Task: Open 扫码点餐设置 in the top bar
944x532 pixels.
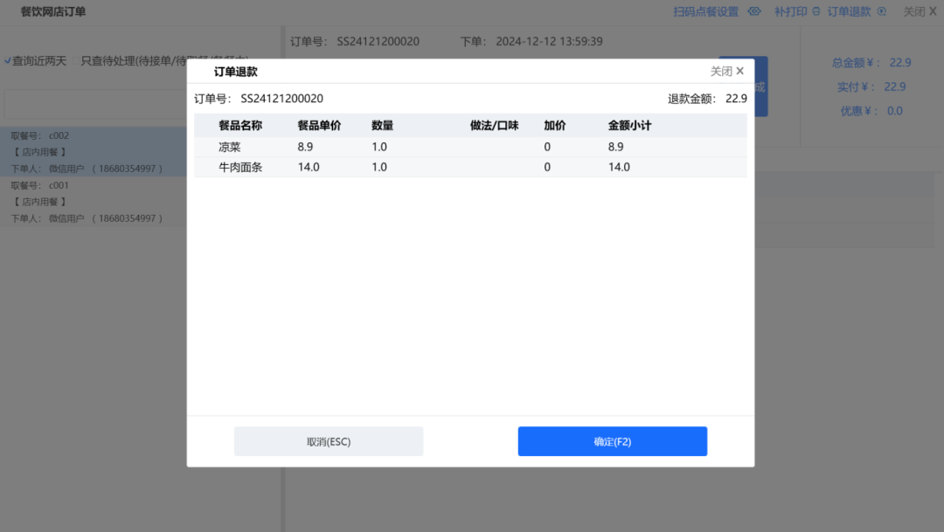Action: click(x=705, y=11)
